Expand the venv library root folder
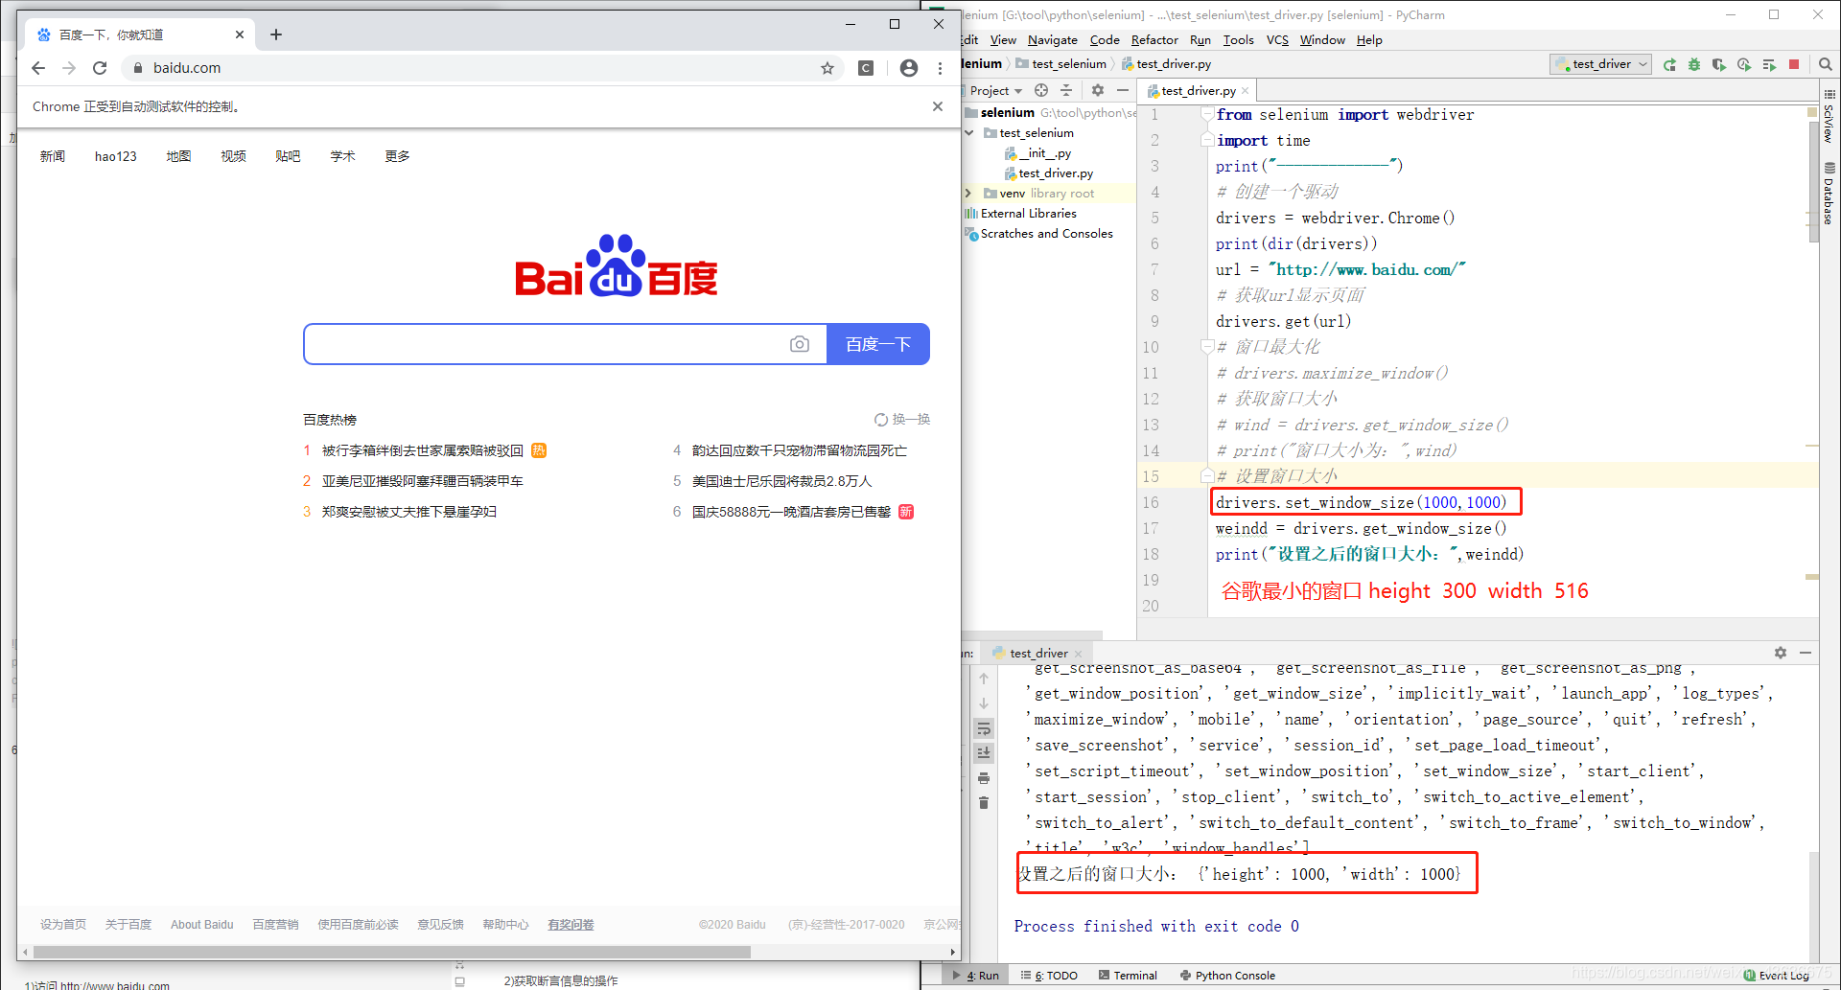 click(969, 194)
